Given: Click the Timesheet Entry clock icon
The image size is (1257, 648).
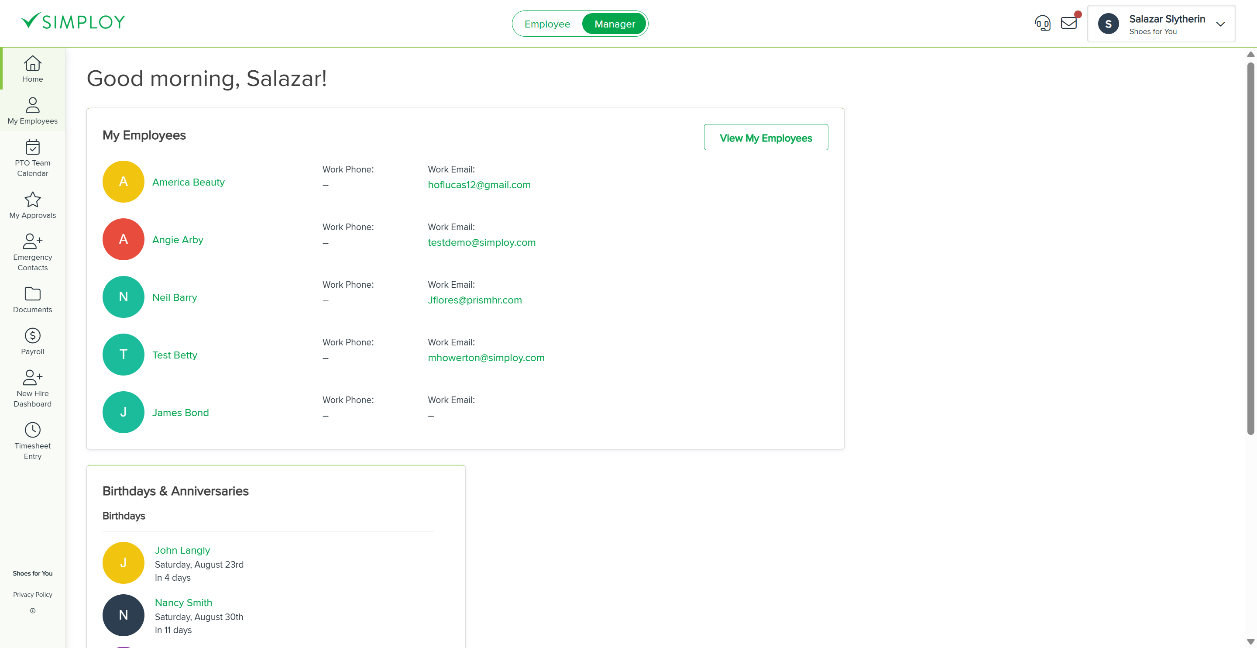Looking at the screenshot, I should click(x=32, y=430).
